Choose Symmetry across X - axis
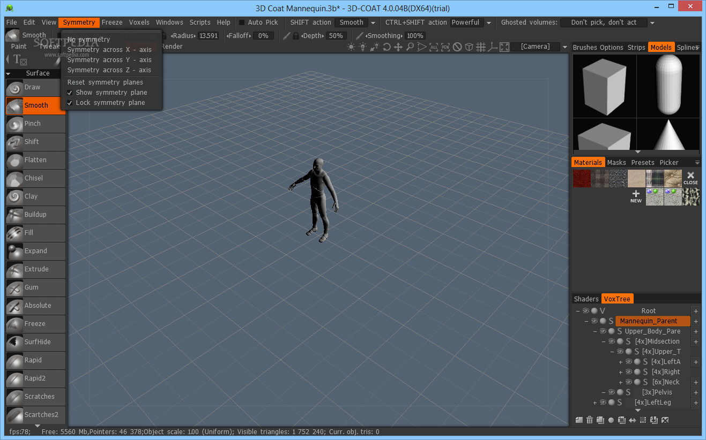Image resolution: width=706 pixels, height=440 pixels. tap(109, 50)
